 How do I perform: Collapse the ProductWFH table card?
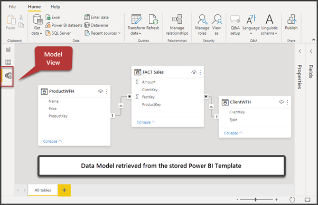(x=52, y=141)
